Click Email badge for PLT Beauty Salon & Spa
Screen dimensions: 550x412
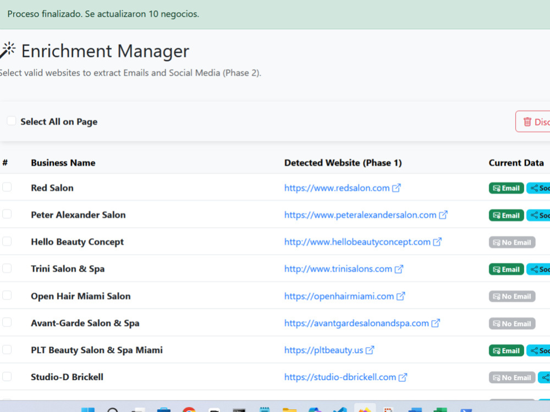click(506, 350)
